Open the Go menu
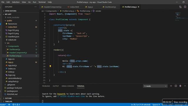Image resolution: width=188 pixels, height=106 pixels. (x=29, y=2)
